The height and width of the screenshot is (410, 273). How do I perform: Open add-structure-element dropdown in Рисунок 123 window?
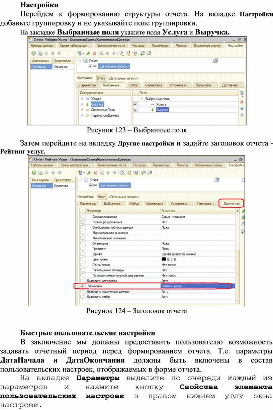coord(81,53)
